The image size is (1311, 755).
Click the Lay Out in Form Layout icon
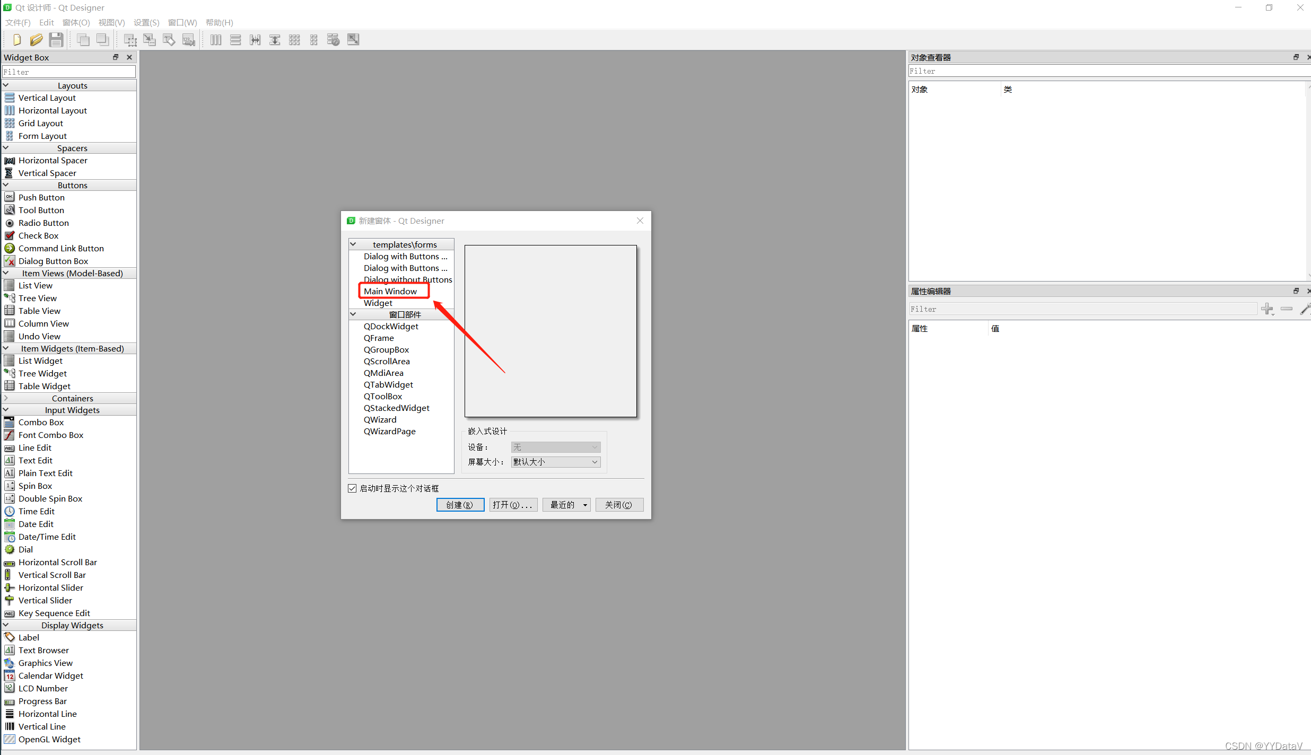[314, 40]
